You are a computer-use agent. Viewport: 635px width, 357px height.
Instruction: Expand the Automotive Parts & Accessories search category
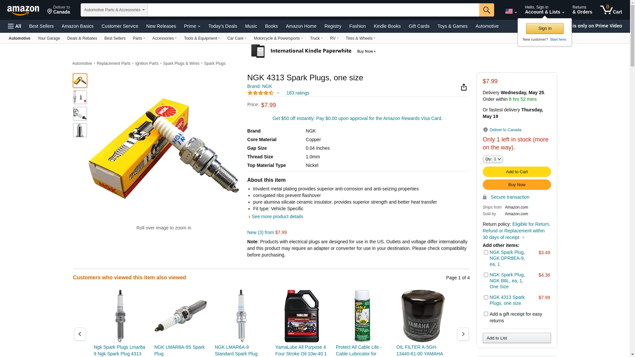114,10
